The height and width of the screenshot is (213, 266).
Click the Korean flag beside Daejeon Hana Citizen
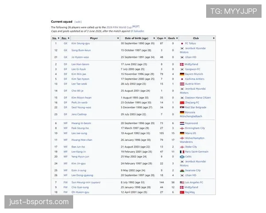[182, 98]
